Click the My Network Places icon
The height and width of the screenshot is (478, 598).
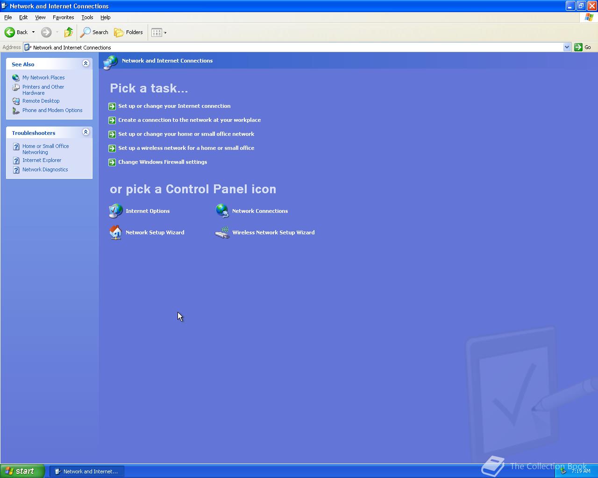(x=16, y=77)
